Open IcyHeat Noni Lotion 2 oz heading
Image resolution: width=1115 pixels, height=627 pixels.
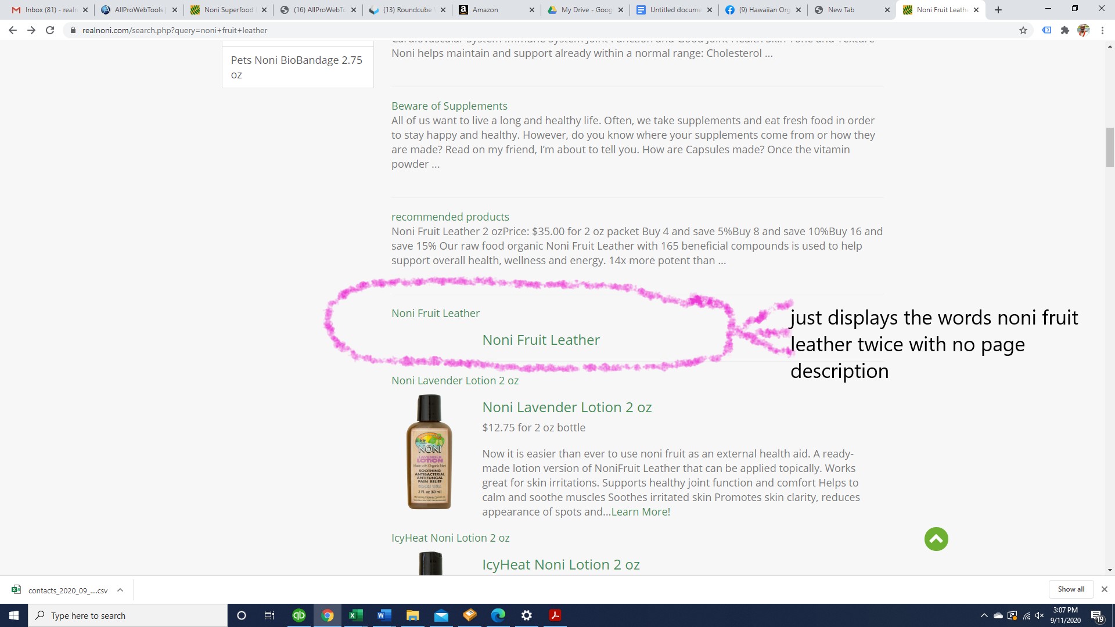561,564
